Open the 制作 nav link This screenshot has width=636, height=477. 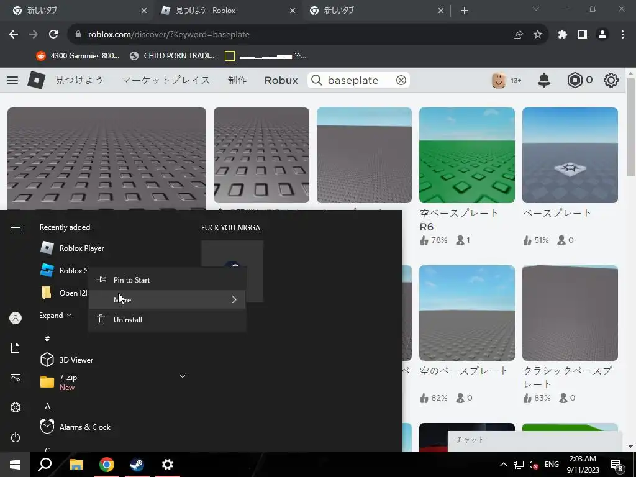point(237,80)
